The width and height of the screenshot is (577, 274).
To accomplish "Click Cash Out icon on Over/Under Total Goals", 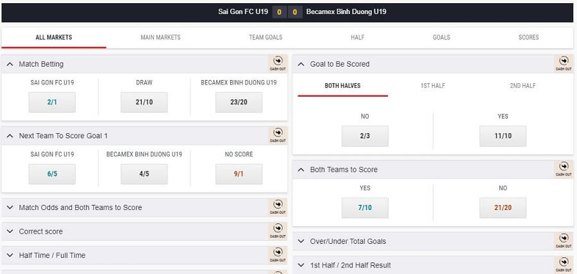I will [x=564, y=241].
